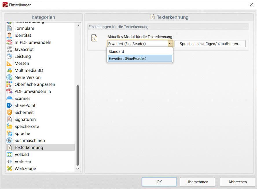This screenshot has height=189, width=257.
Task: Click the Signaturen document icon
Action: (x=9, y=119)
